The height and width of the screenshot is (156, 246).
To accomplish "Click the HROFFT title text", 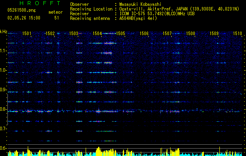I will (40, 3).
